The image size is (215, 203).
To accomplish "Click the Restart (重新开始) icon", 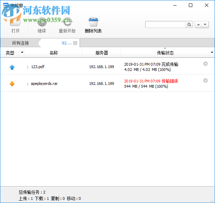I will [x=67, y=22].
